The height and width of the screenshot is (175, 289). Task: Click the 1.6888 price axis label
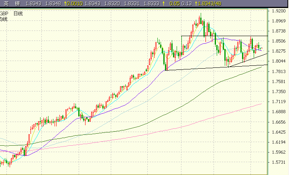coord(279,112)
